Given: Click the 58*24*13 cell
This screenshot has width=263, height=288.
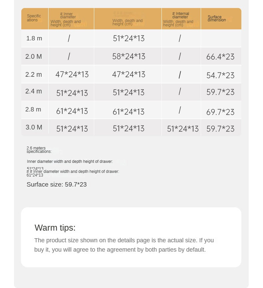Looking at the screenshot, I should [129, 56].
